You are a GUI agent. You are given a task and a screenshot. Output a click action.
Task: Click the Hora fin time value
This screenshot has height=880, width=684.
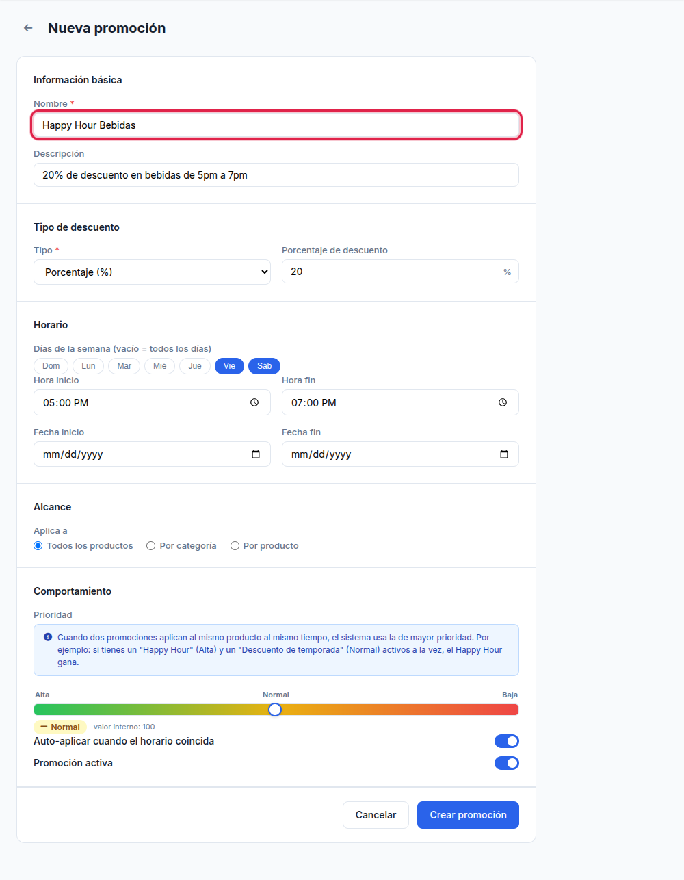point(314,403)
